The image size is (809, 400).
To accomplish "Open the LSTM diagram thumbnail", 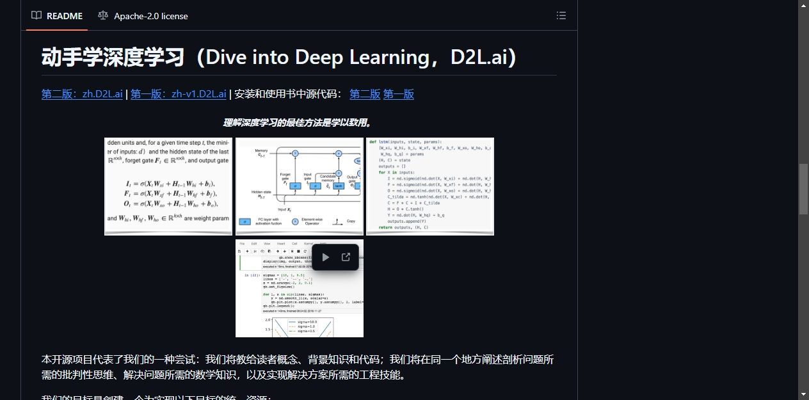I will coord(299,186).
